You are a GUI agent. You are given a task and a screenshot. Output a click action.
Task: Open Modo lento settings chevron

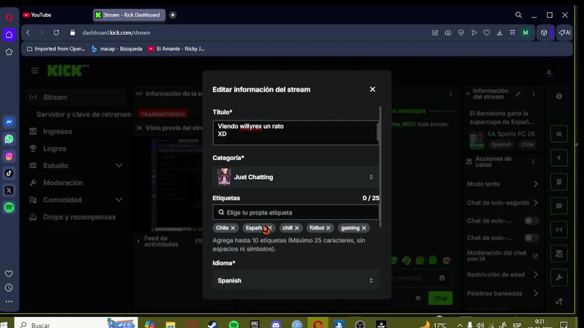coord(536,184)
